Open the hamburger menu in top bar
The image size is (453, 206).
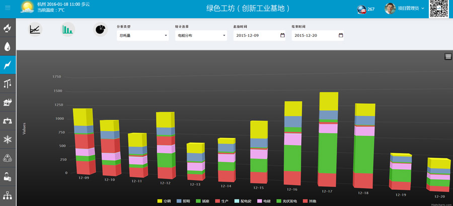(x=8, y=8)
